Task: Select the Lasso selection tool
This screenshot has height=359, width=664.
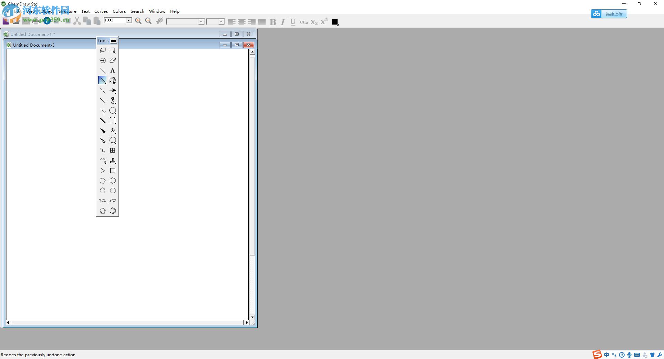Action: pyautogui.click(x=103, y=50)
